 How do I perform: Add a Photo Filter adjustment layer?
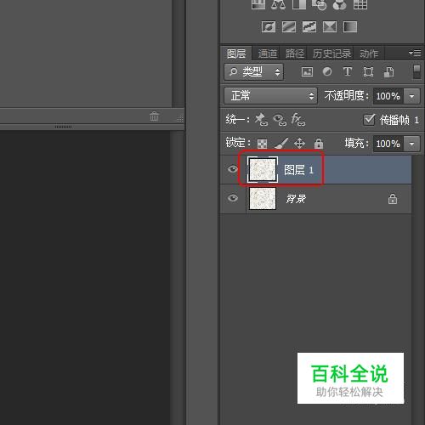point(320,4)
